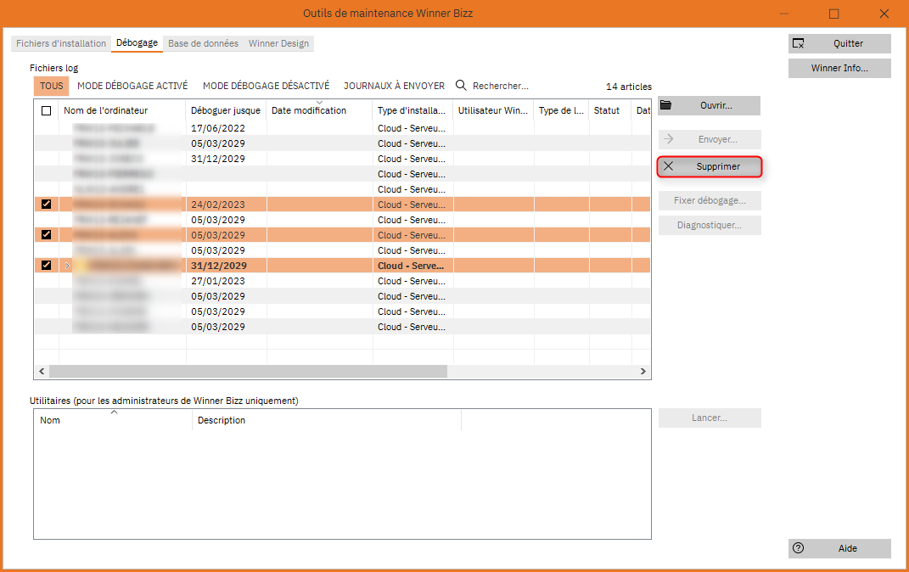Click the Diagnostiquer... button
The width and height of the screenshot is (909, 572).
710,225
